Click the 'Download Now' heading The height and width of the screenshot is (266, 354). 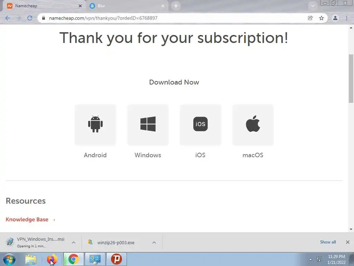point(174,82)
